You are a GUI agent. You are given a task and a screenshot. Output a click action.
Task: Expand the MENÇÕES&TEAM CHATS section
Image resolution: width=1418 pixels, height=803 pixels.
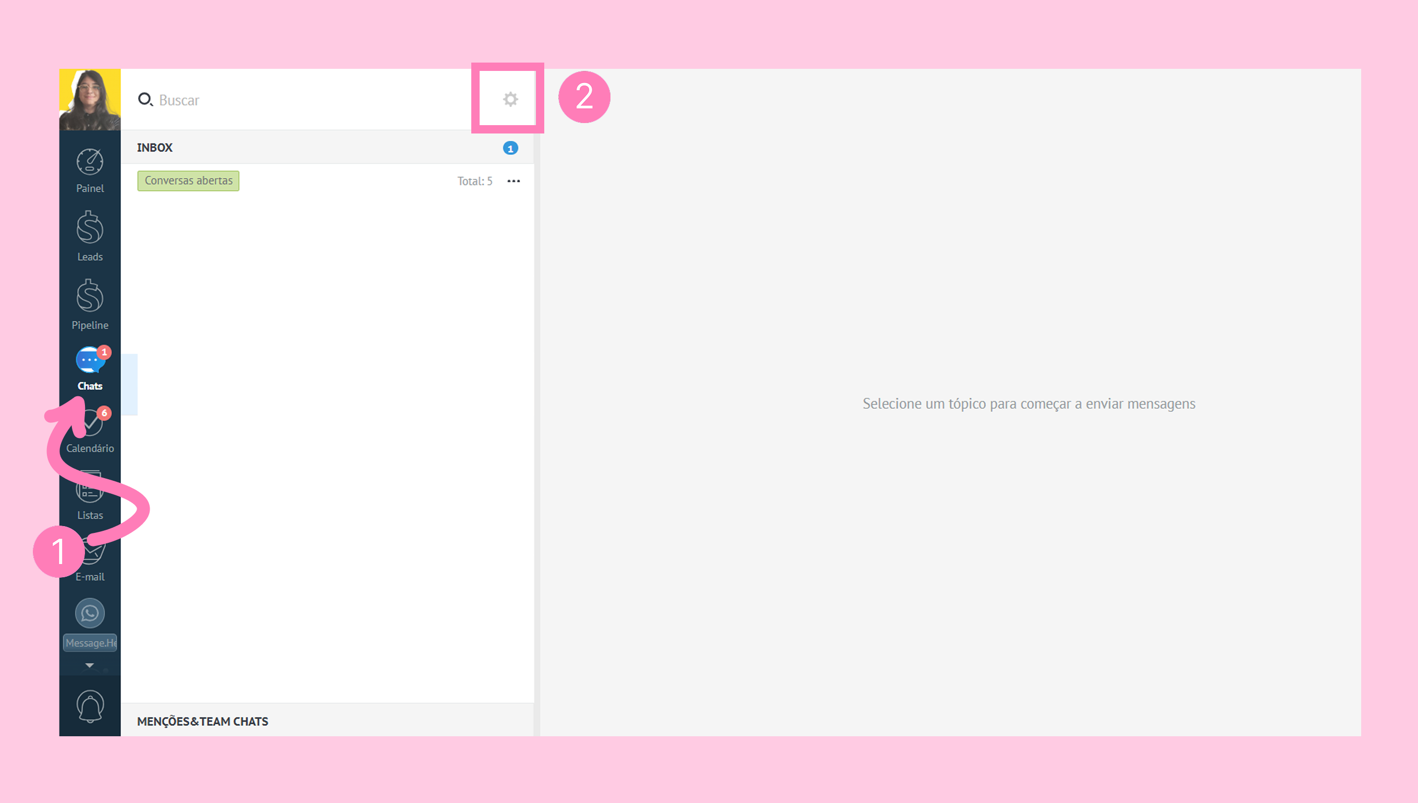click(203, 721)
